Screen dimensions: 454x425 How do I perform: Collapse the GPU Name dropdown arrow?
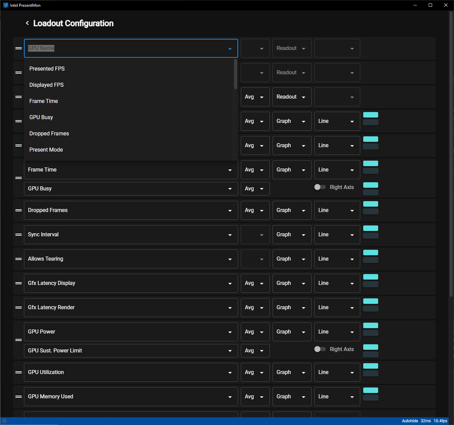coord(230,48)
